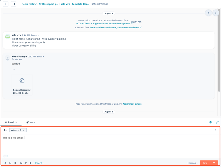The image size is (221, 167).
Task: Send the test email
Action: pyautogui.click(x=205, y=163)
